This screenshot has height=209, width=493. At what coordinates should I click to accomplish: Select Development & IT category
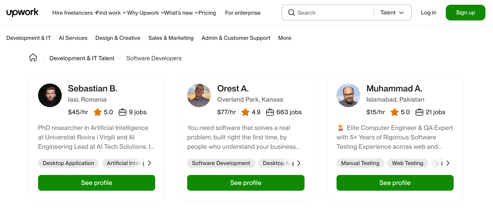point(29,38)
